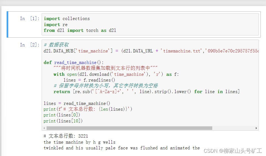
Task: Select the In [1] cell prompt
Action: point(30,19)
